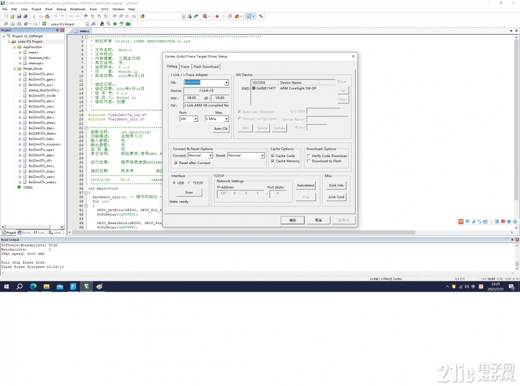
Task: Select the USB interface radio button
Action: click(174, 183)
